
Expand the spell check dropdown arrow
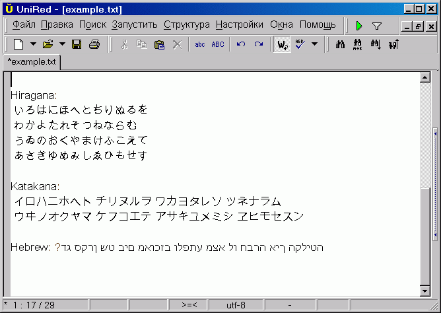pos(314,45)
